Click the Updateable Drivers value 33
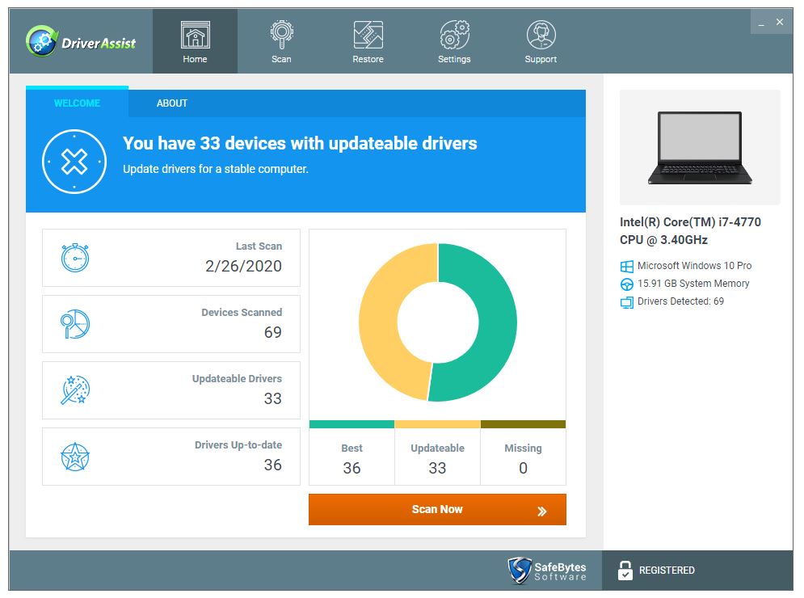 (273, 398)
